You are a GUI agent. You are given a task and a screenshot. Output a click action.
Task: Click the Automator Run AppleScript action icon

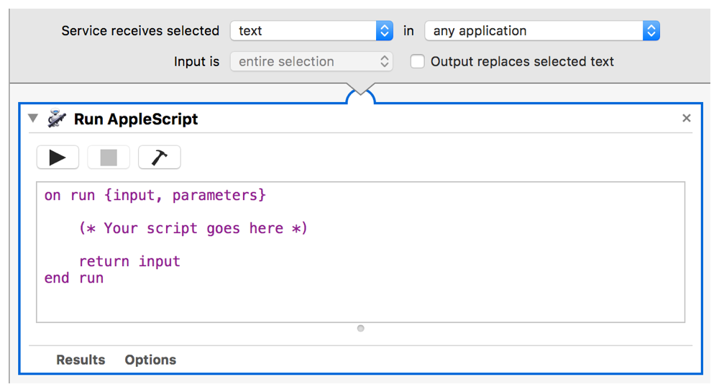click(x=57, y=119)
